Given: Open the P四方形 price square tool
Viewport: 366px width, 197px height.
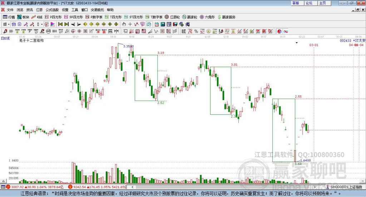Looking at the screenshot, I should point(53,17).
